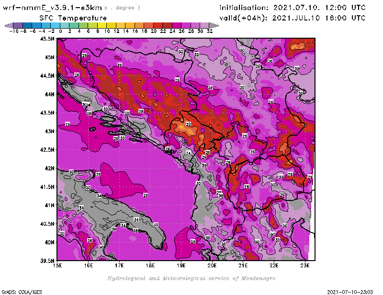Click the '0' value under the color bar
The width and height of the screenshot is (383, 295).
pos(60,31)
